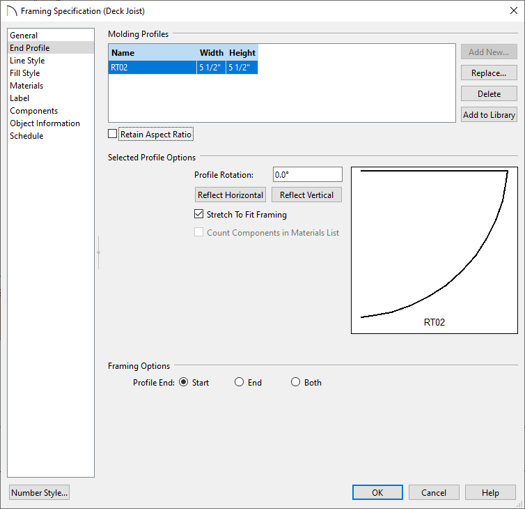
Task: Click the panel splitter handle
Action: coord(98,252)
